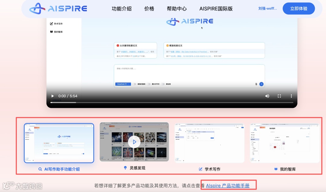This screenshot has height=192, width=326.
Task: Enter fullscreen mode for the video
Action: (x=279, y=96)
